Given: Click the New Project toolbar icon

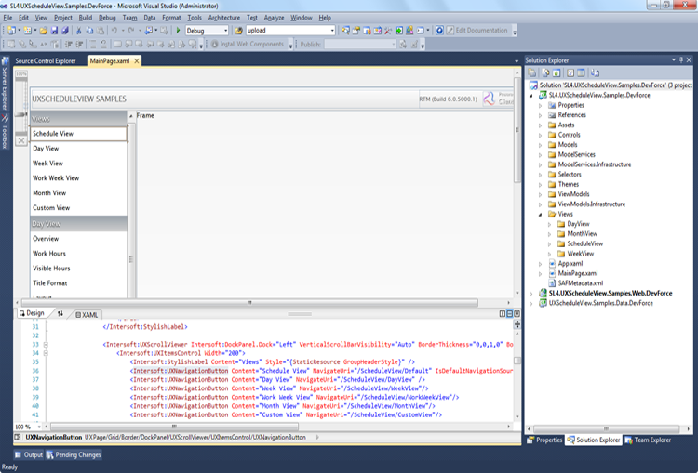Looking at the screenshot, I should (x=11, y=31).
